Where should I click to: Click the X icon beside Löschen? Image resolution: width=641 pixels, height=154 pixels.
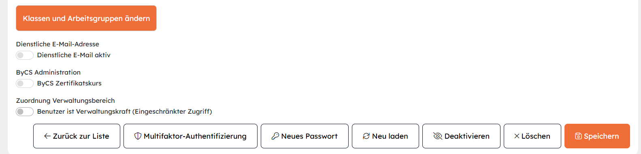click(x=517, y=136)
